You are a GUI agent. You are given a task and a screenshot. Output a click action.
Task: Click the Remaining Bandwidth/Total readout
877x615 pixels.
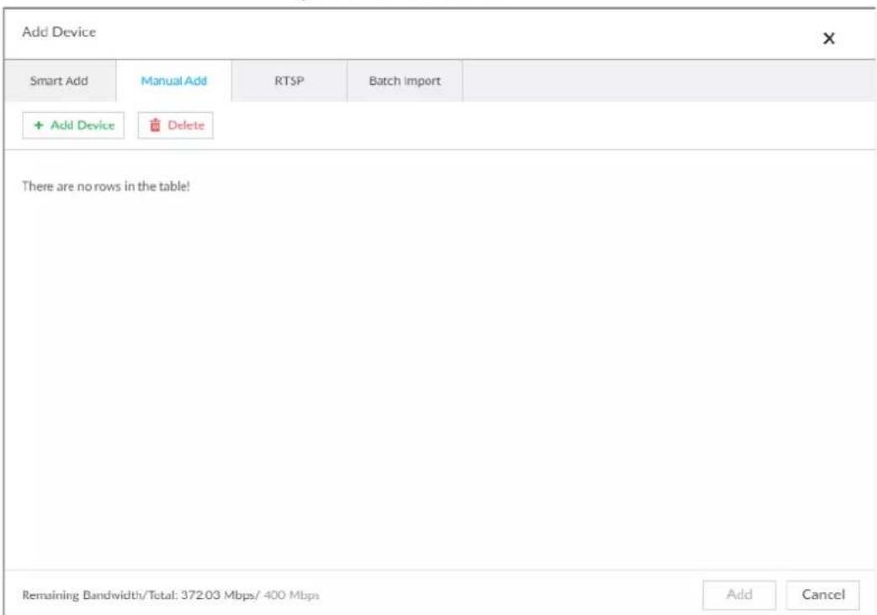click(171, 596)
